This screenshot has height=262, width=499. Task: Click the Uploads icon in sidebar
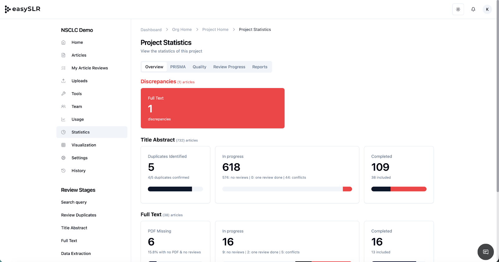[63, 81]
